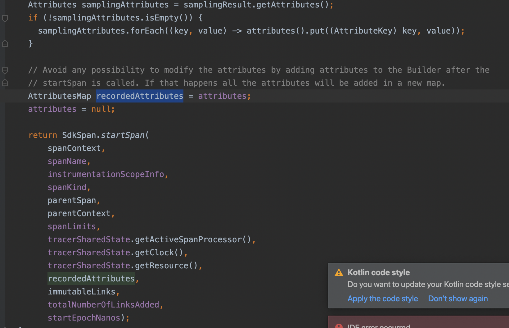Click the getResource() method call
Screen dimensions: 509x328
coord(166,266)
